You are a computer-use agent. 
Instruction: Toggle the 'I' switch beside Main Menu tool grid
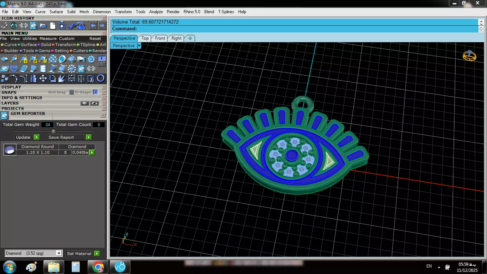[102, 58]
